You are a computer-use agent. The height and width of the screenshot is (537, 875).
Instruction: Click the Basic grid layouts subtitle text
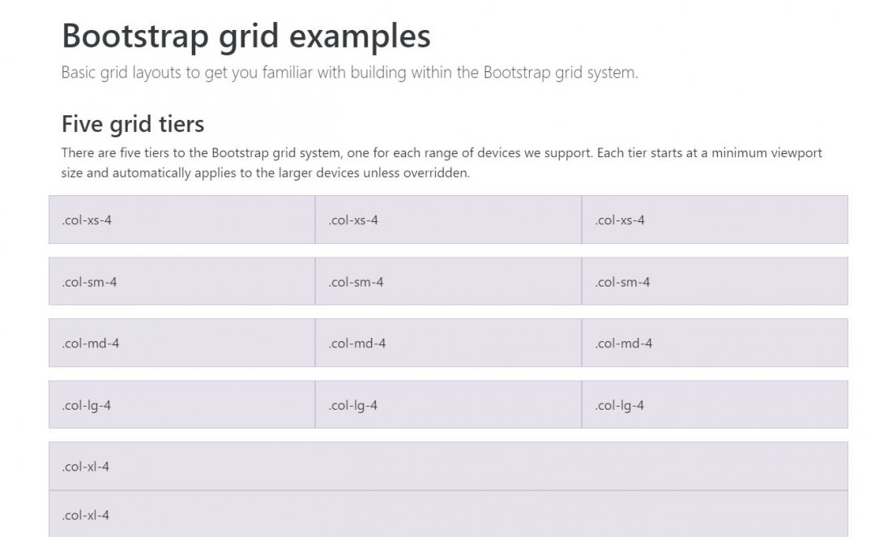point(350,73)
